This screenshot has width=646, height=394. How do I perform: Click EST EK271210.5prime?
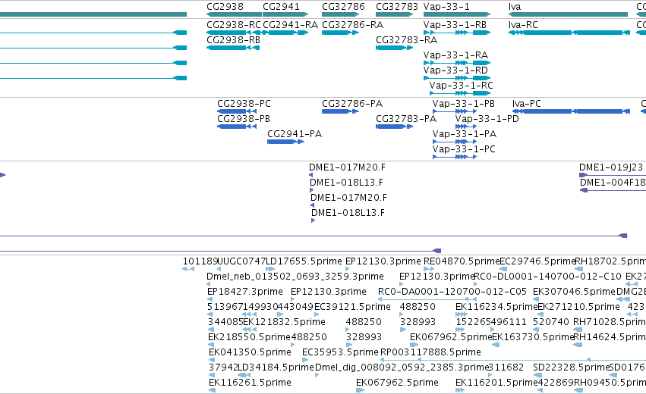point(578,307)
